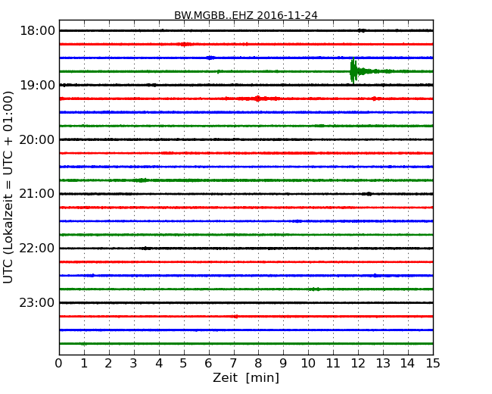Image resolution: width=492 pixels, height=394 pixels.
Task: Select the 23:00 time axis label
Action: click(37, 302)
